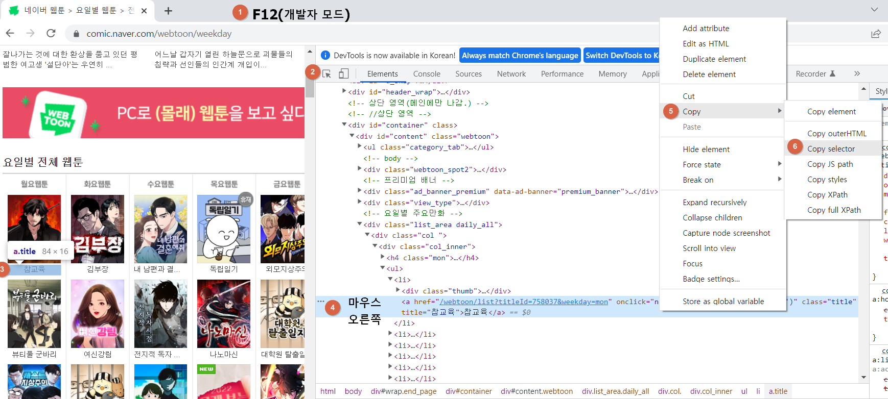
Task: Click the webtoon list href link in DOM
Action: click(x=524, y=302)
